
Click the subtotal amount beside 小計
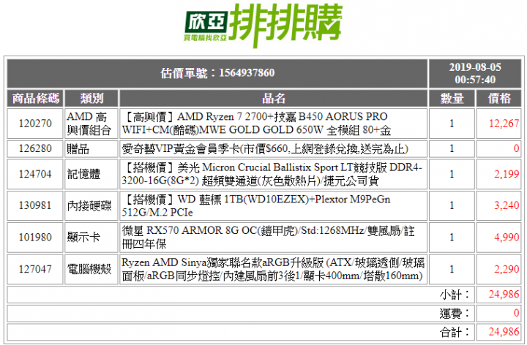[x=504, y=295]
